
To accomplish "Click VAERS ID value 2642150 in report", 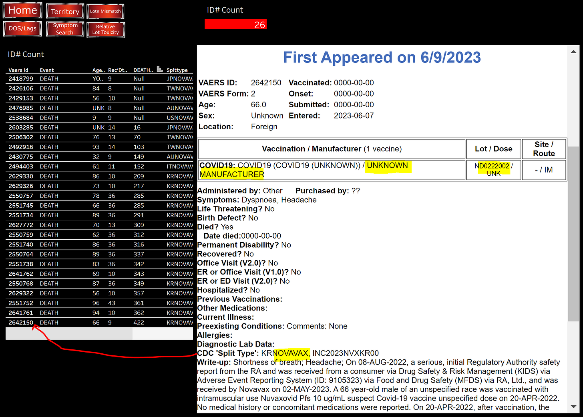I will [x=266, y=83].
